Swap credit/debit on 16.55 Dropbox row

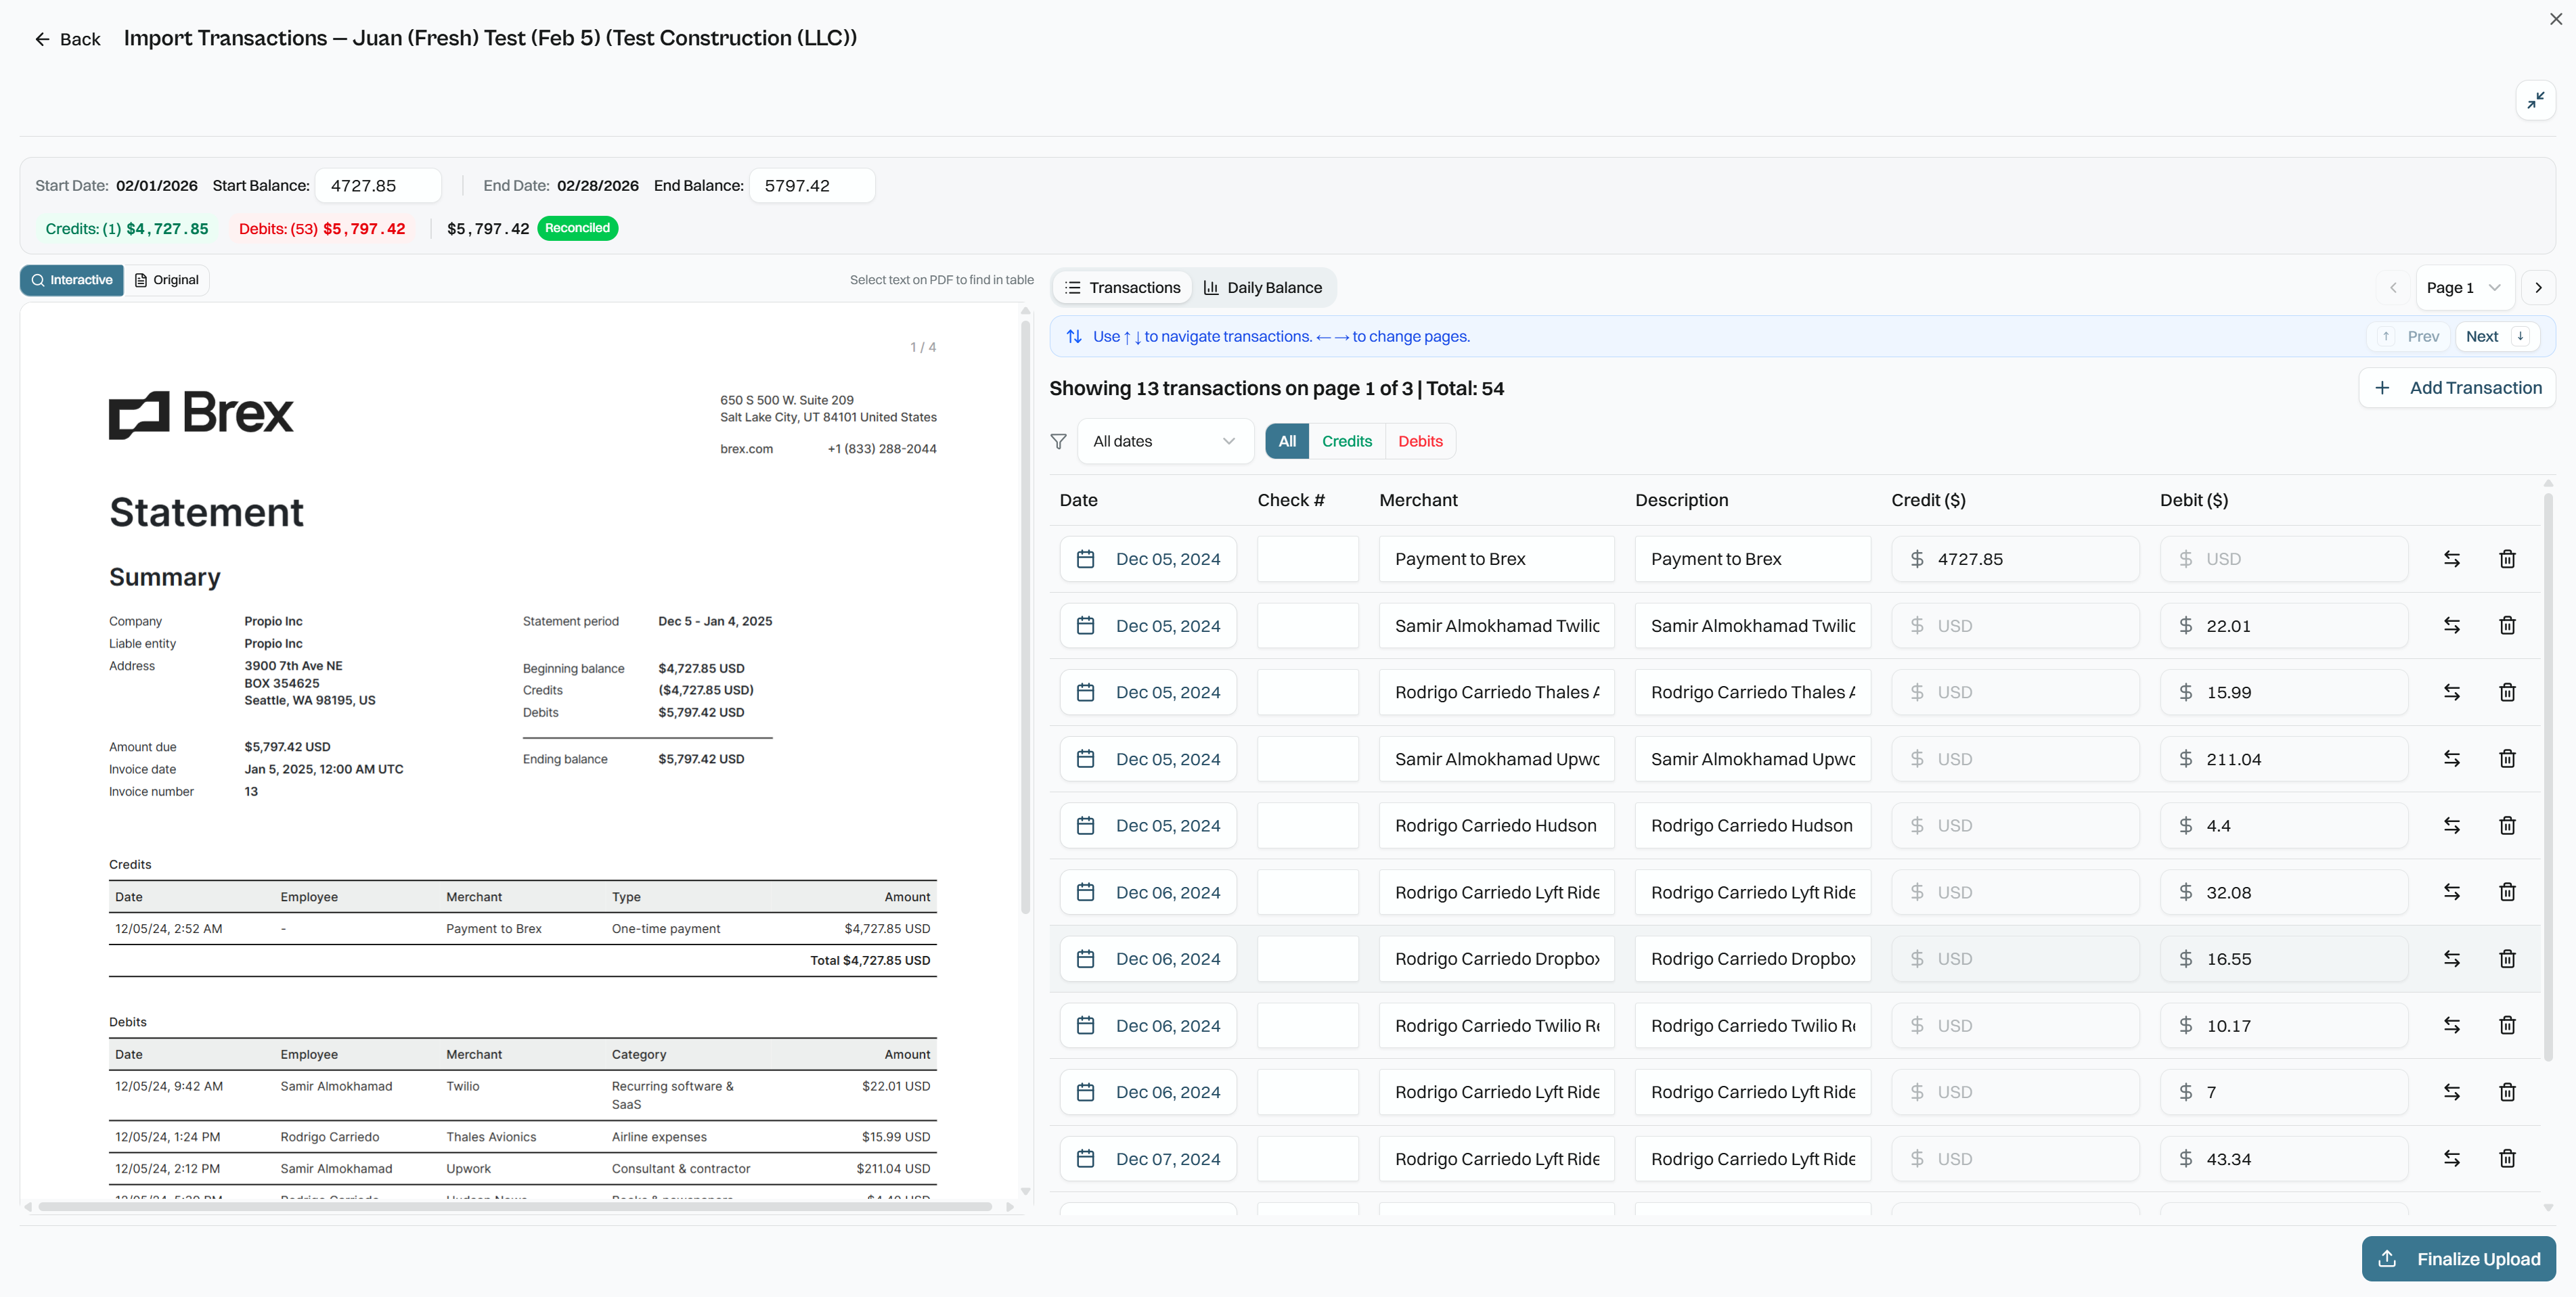pyautogui.click(x=2451, y=959)
